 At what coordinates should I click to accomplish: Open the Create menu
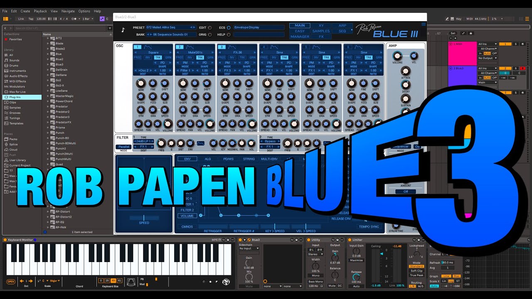point(25,11)
